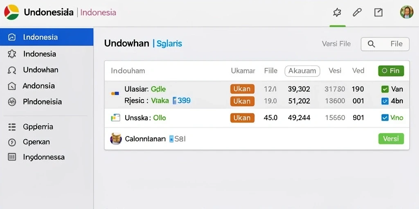Click the badge star icon in top bar
This screenshot has width=419, height=209.
click(x=337, y=12)
